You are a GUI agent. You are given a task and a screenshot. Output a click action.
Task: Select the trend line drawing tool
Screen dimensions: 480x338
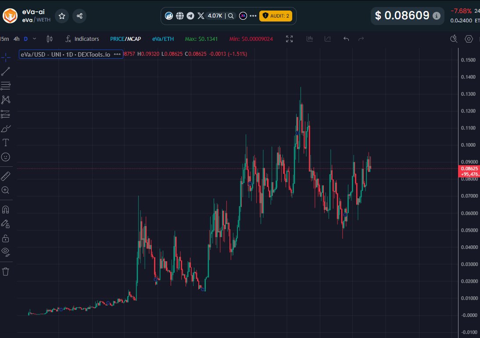(6, 72)
